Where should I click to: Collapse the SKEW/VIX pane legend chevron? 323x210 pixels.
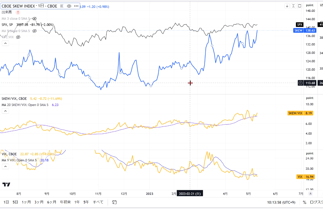point(5,111)
